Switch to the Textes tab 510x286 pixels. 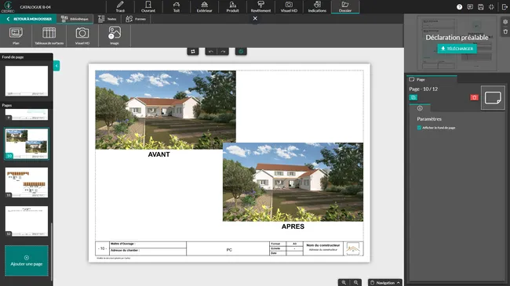[x=107, y=19]
